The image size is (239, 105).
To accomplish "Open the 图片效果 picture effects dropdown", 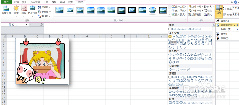I will [x=186, y=11].
